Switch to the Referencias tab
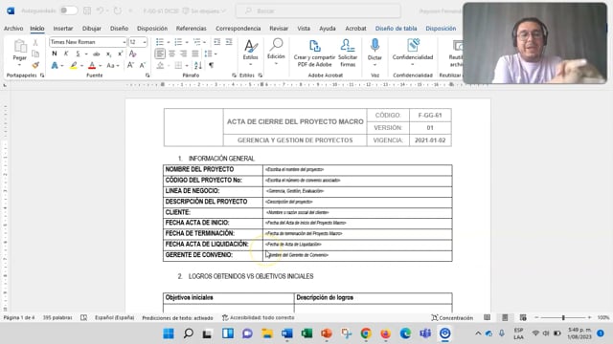The width and height of the screenshot is (613, 344). coord(192,29)
